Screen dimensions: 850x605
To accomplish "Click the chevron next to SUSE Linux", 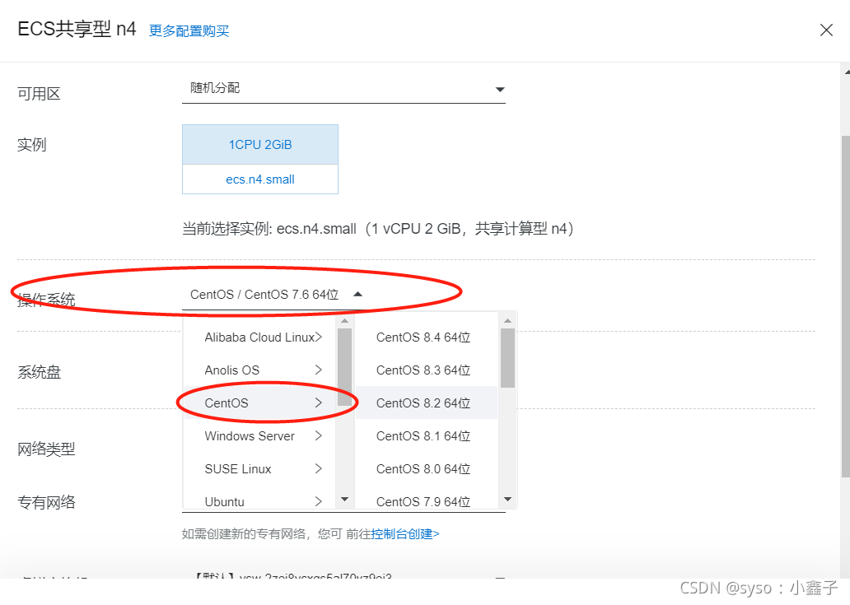I will pos(318,468).
